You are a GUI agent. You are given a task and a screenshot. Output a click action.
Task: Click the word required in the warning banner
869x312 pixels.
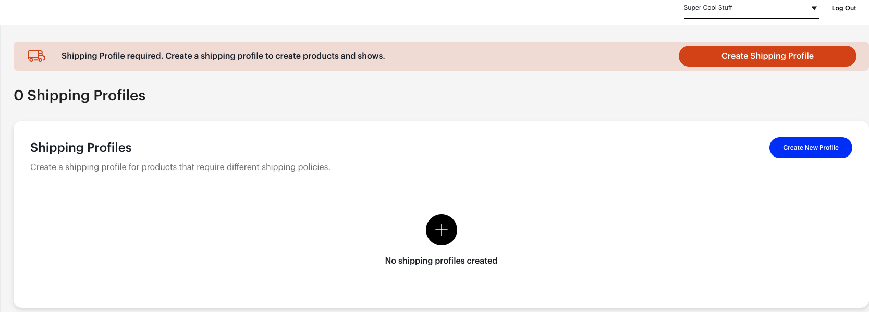coord(144,56)
